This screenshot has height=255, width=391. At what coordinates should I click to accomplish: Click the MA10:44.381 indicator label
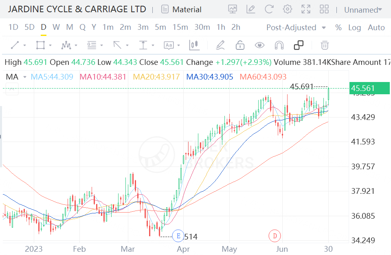pos(103,77)
